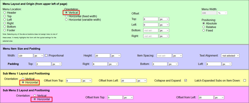Select Top menu location radio
The width and height of the screenshot is (249, 103).
point(5,16)
